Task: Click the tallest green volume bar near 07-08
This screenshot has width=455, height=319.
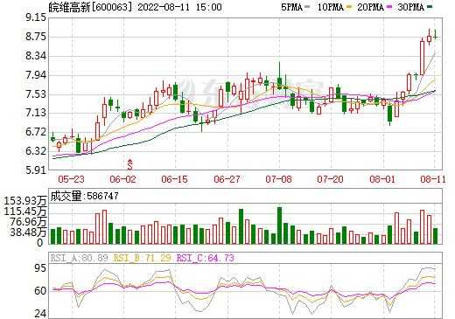Action: point(279,225)
